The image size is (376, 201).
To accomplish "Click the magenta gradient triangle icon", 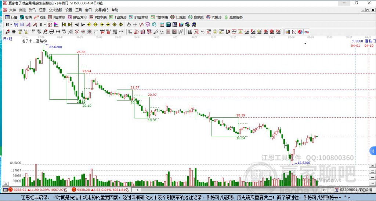I will pyautogui.click(x=56, y=24).
